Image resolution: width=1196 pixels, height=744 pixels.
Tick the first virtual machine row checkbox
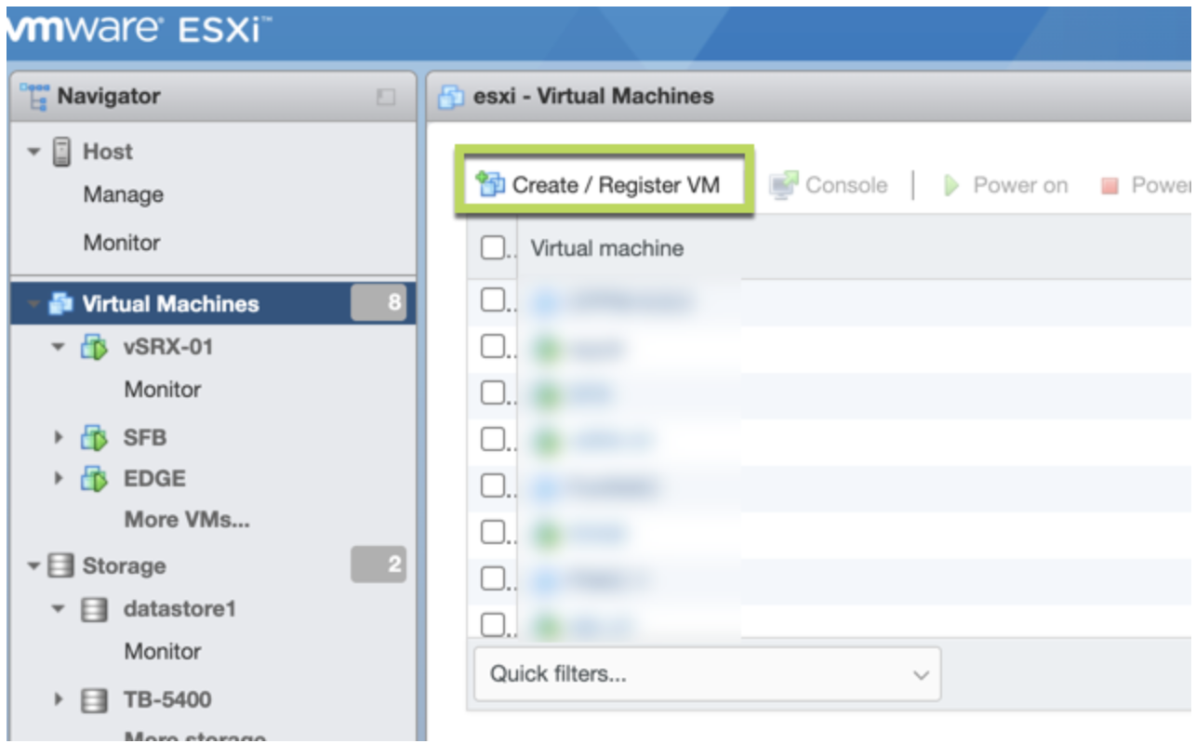(492, 300)
